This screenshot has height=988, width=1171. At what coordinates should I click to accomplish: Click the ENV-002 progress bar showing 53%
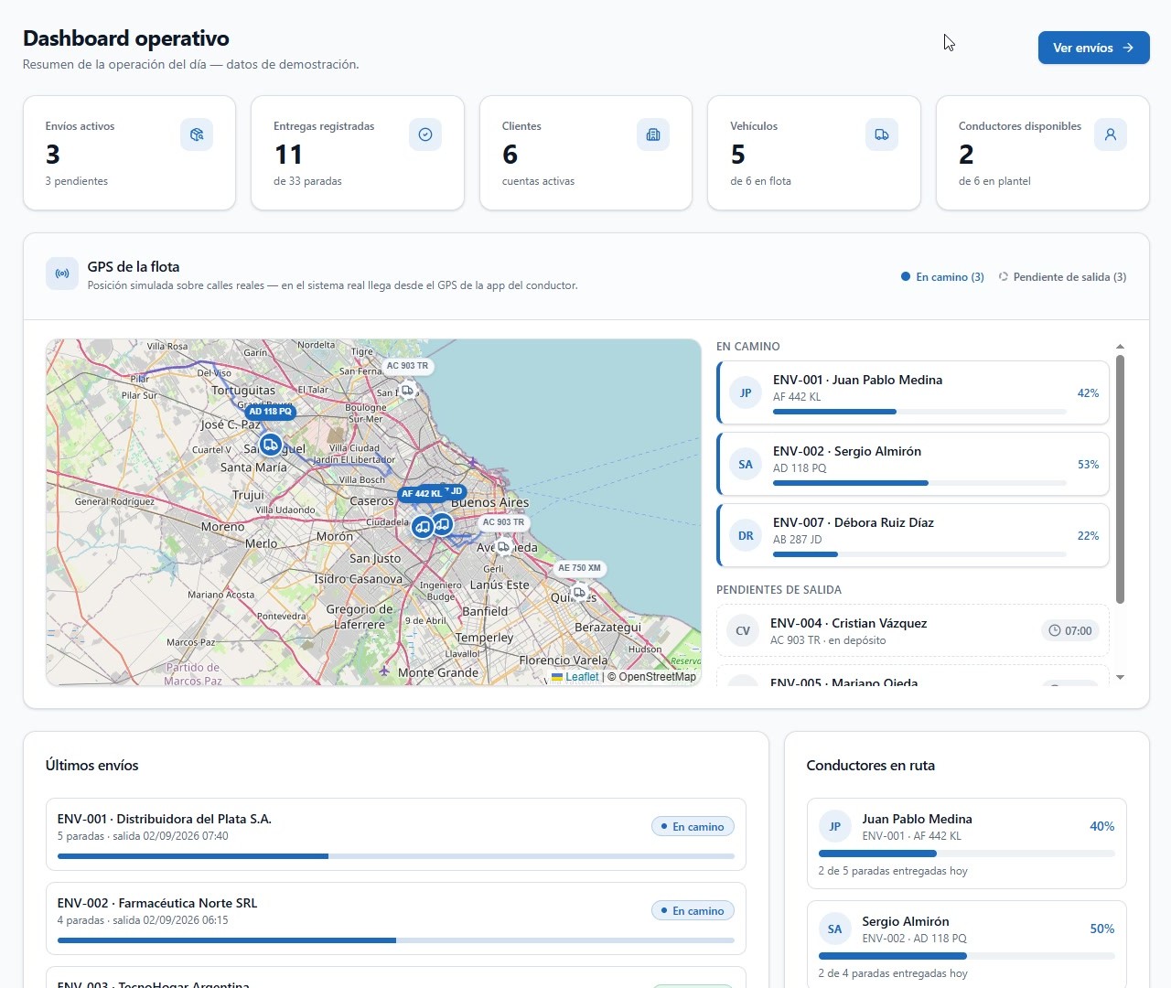click(x=919, y=483)
